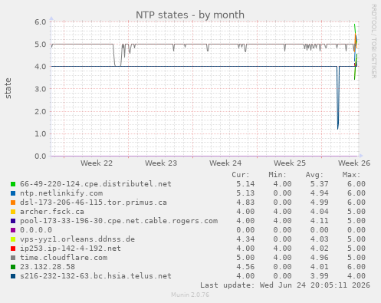Image resolution: width=381 pixels, height=303 pixels.
Task: Select the pool-173-33-196-30.cpe.net.cable.rogers.com label
Action: click(x=119, y=221)
